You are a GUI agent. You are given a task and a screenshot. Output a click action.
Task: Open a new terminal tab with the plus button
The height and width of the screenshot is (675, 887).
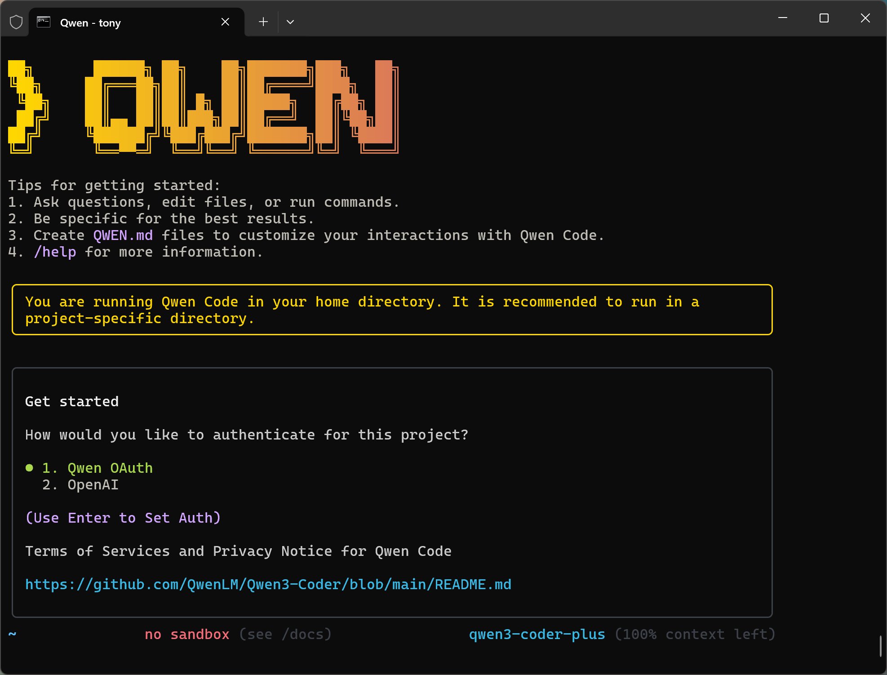(263, 22)
